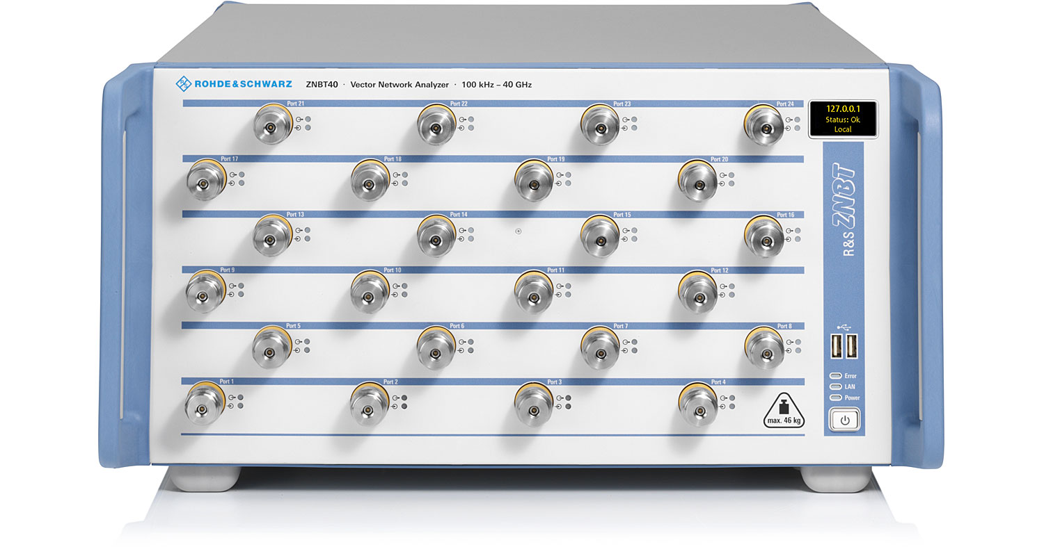Select the Port 24 connector

pos(763,126)
